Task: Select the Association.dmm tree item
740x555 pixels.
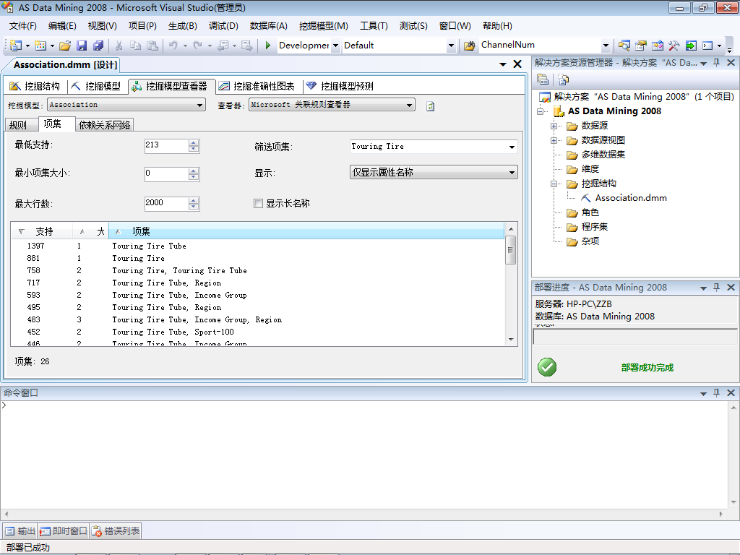Action: pos(630,198)
